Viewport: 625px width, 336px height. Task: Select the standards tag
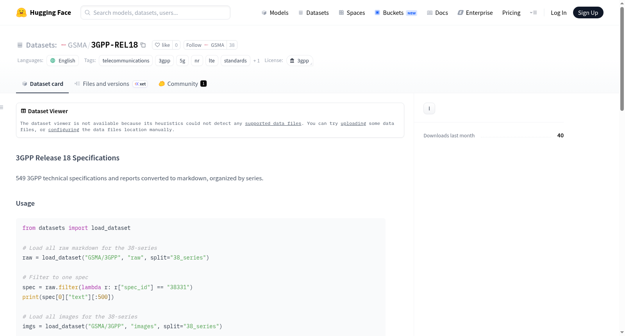click(x=235, y=60)
